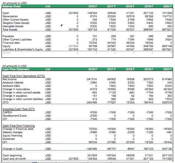The image size is (175, 163).
Task: Select the "Equity financing" row label
Action: [12, 135]
